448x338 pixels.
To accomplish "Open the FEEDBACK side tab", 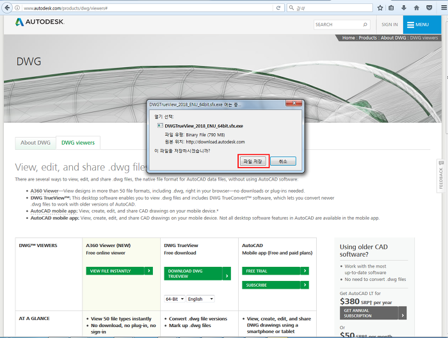I will tap(441, 175).
